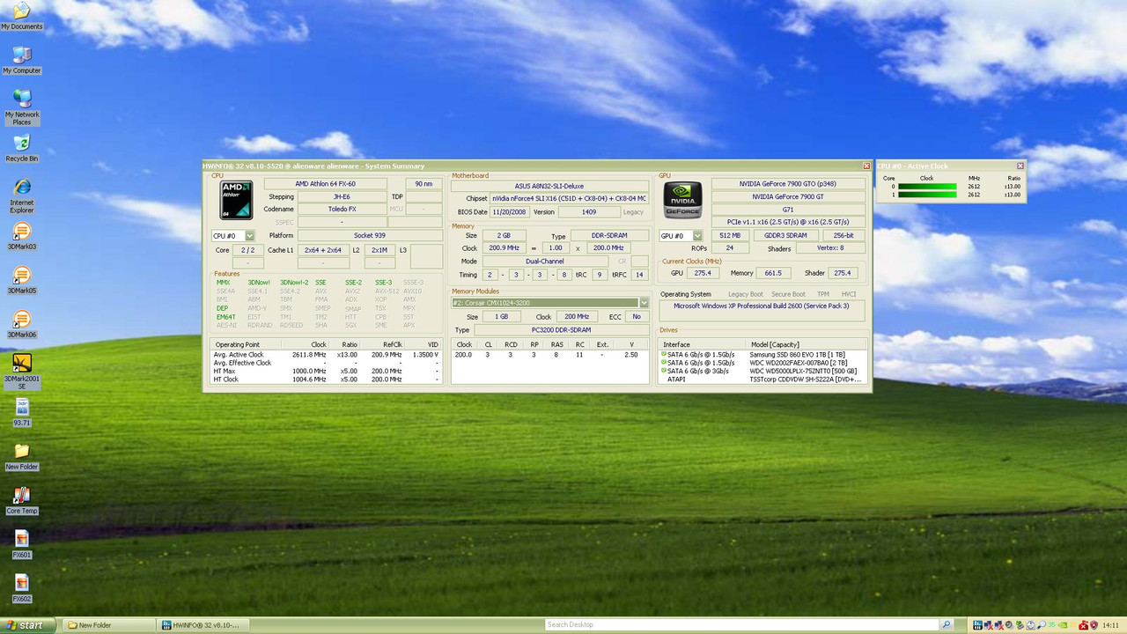Select the 3DMark03 desktop shortcut
This screenshot has height=634, width=1127.
pyautogui.click(x=21, y=236)
